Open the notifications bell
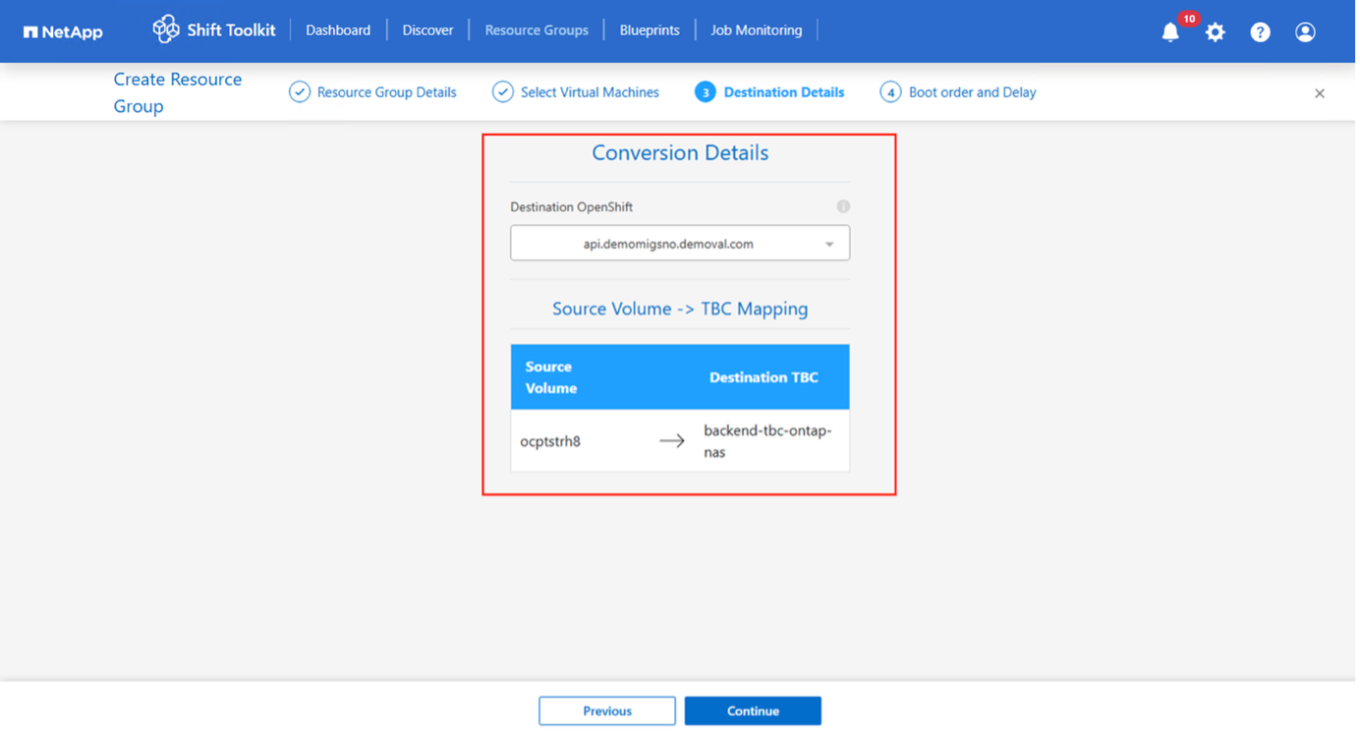Screen dimensions: 1360x741 point(1170,32)
